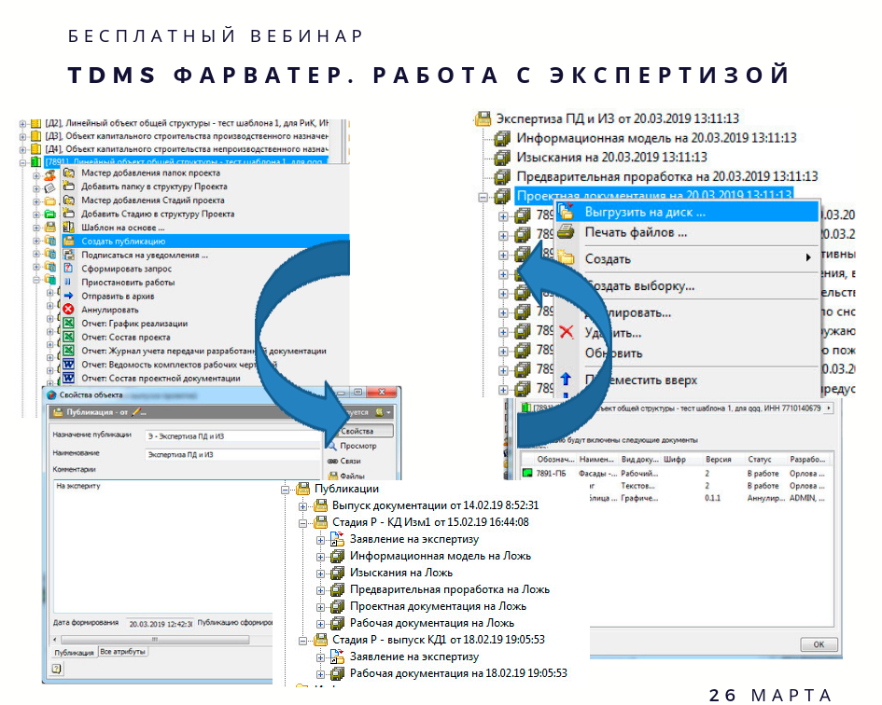Switch to 'Все атрибуты' tab
Screen dimensions: 882x705
click(x=122, y=652)
